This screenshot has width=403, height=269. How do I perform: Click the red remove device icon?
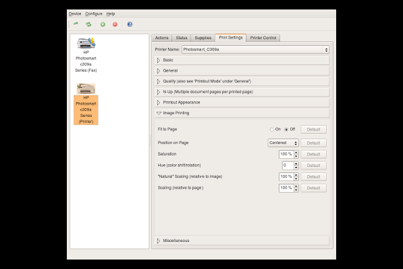click(115, 24)
